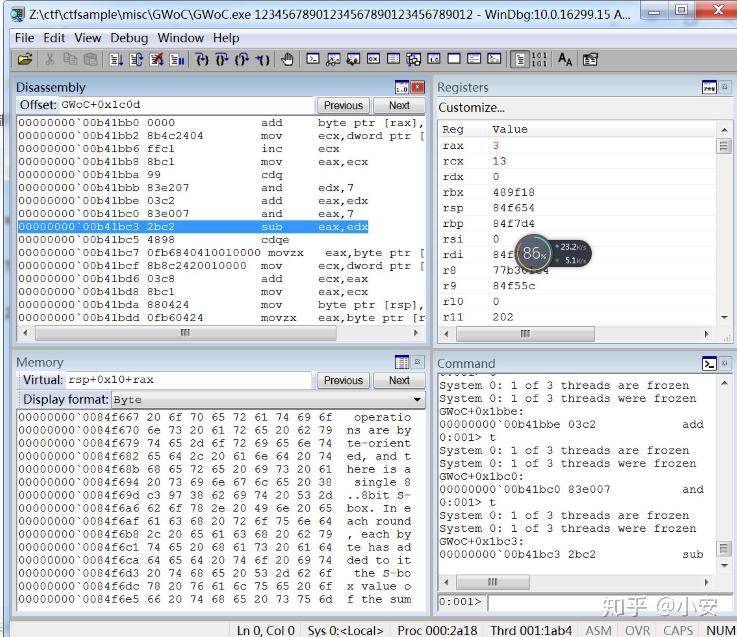
Task: Open the Watch window via glasses icon
Action: (x=333, y=60)
